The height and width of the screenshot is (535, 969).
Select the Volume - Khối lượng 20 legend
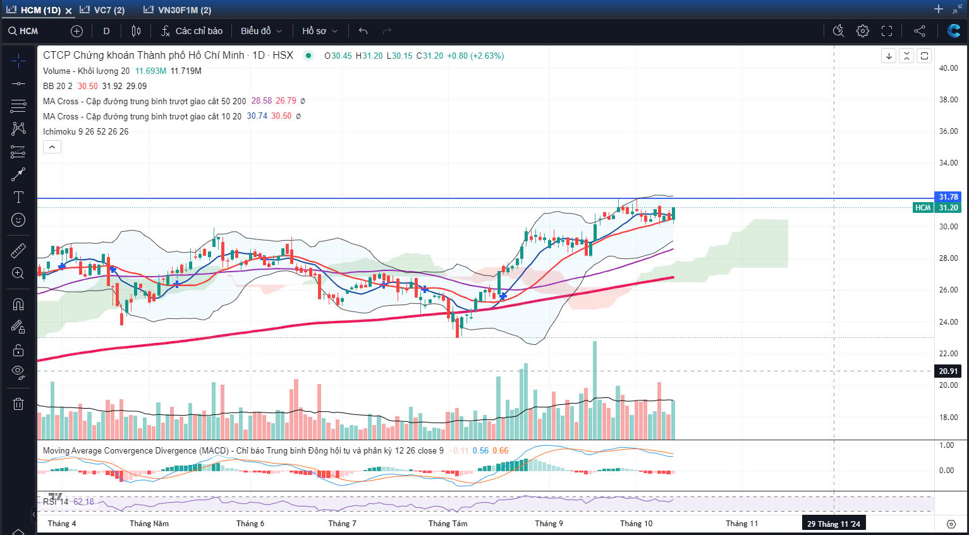point(86,71)
